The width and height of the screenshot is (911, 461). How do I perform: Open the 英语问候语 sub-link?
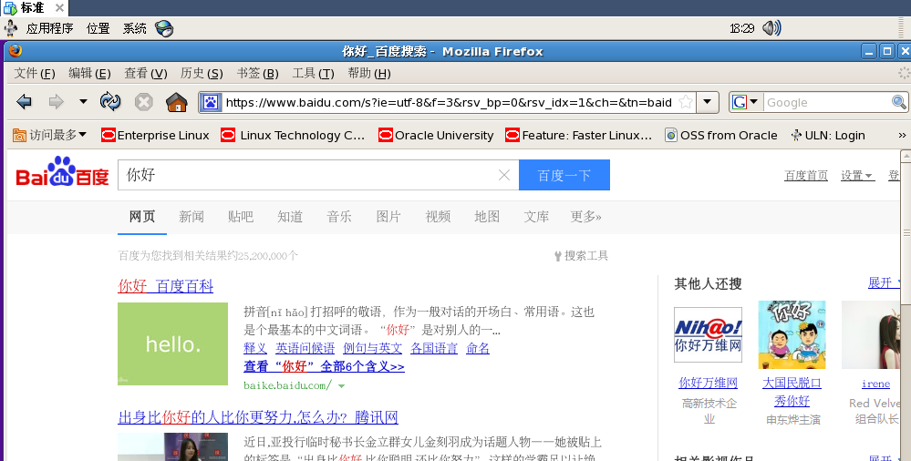pyautogui.click(x=305, y=348)
